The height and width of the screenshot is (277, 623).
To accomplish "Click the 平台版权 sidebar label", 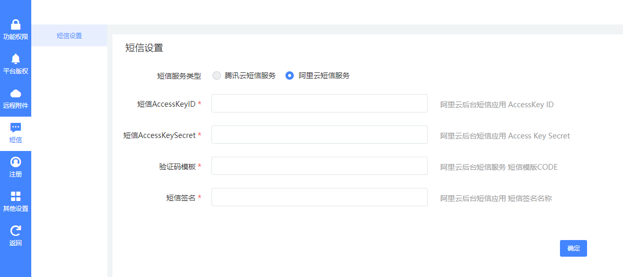I will (x=16, y=71).
